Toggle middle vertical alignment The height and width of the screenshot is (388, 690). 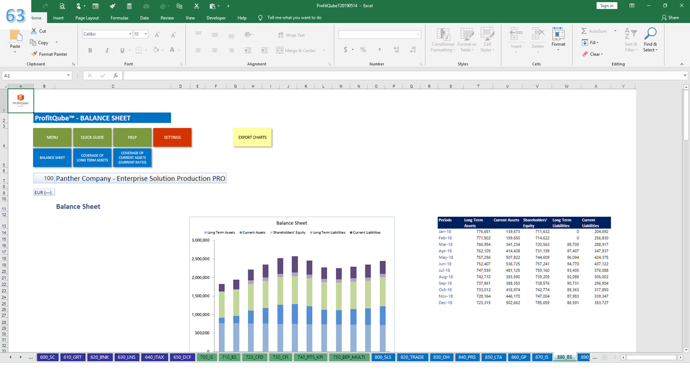click(x=215, y=34)
